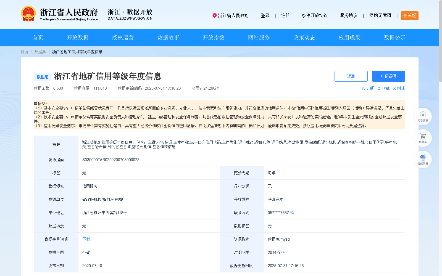Click the 数据容量：111,010 text
Image resolution: width=442 pixels, height=276 pixels.
90,88
